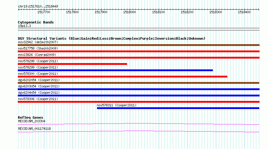Select the nsv578300 red loss bar
The height and width of the screenshot is (149, 268).
point(123,77)
